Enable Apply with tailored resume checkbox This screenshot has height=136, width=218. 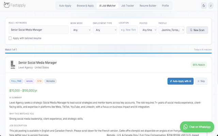[x=10, y=38]
